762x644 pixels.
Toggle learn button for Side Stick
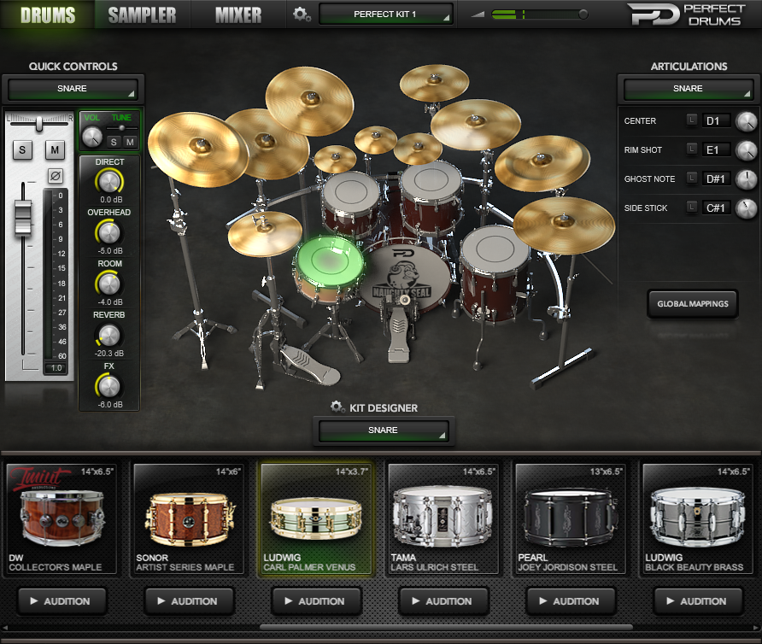[x=692, y=207]
